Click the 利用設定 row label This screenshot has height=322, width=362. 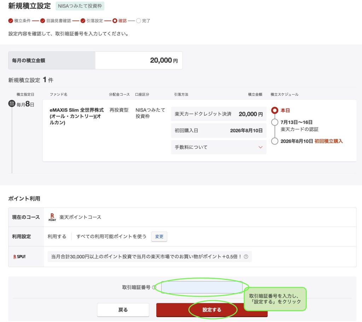pyautogui.click(x=22, y=237)
